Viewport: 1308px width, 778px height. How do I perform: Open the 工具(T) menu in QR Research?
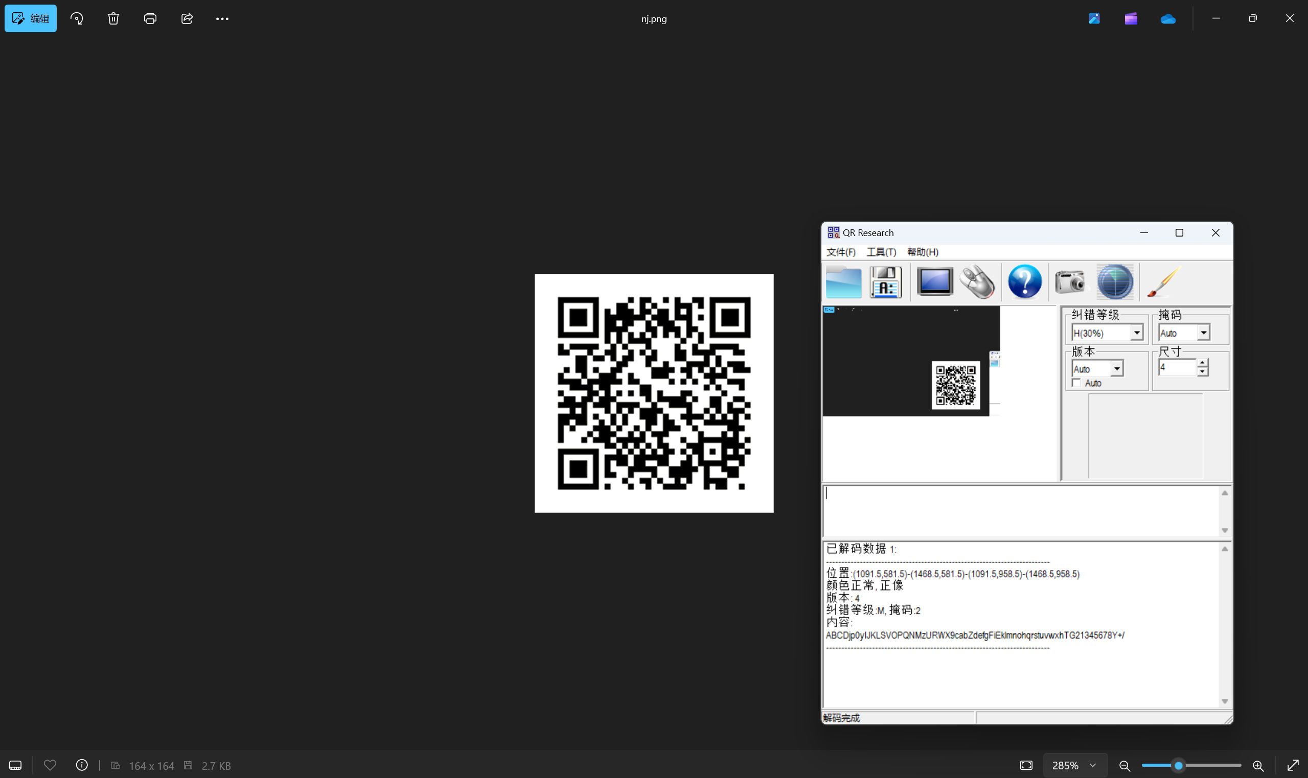(x=881, y=252)
